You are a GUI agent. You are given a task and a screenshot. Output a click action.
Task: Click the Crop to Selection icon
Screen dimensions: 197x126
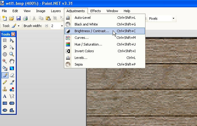pyautogui.click(x=55, y=19)
